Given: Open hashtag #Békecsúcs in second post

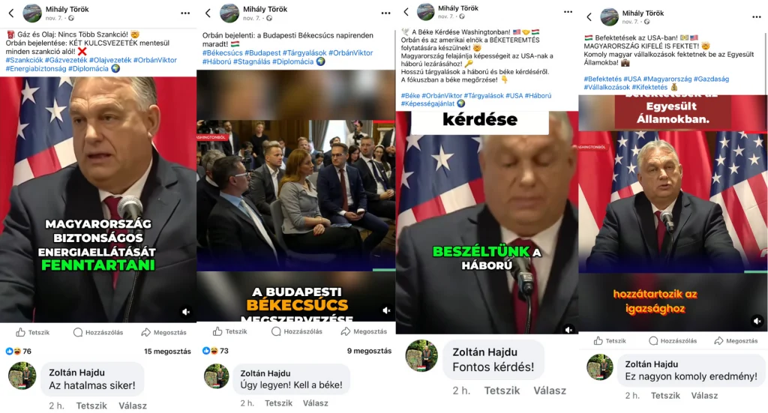Looking at the screenshot, I should point(222,53).
